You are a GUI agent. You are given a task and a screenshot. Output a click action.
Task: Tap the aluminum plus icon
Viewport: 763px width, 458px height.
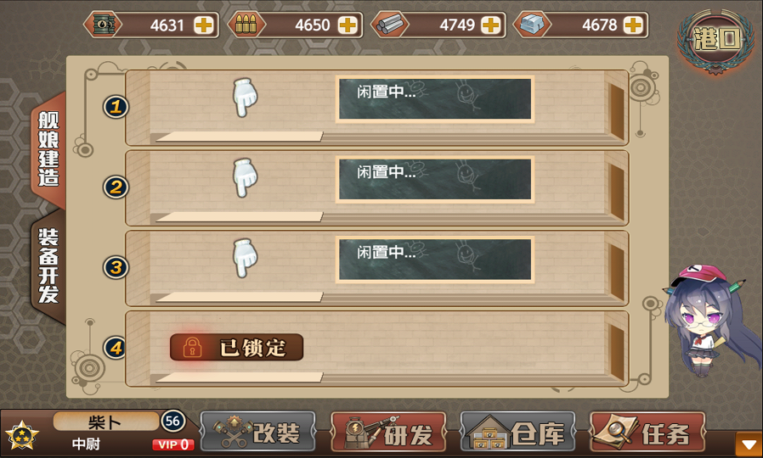pos(633,25)
